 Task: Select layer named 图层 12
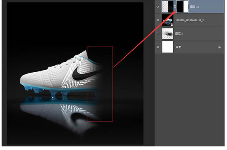coord(195,7)
